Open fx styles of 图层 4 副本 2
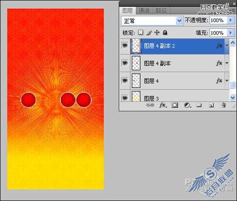This screenshot has width=237, height=201. (x=219, y=46)
